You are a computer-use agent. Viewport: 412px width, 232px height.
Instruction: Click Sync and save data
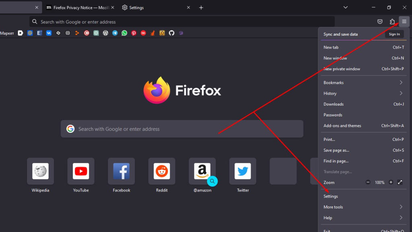pos(340,34)
